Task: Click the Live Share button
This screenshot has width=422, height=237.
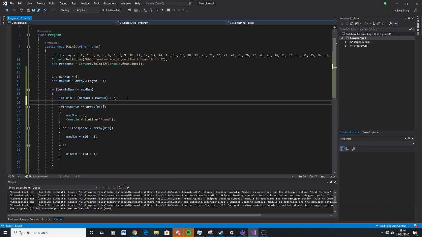Action: tap(401, 11)
